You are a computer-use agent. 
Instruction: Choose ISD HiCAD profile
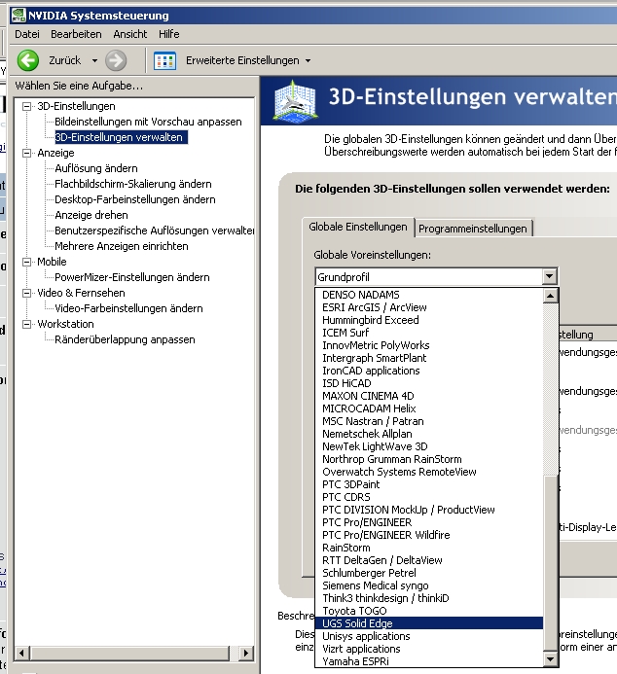pyautogui.click(x=429, y=383)
